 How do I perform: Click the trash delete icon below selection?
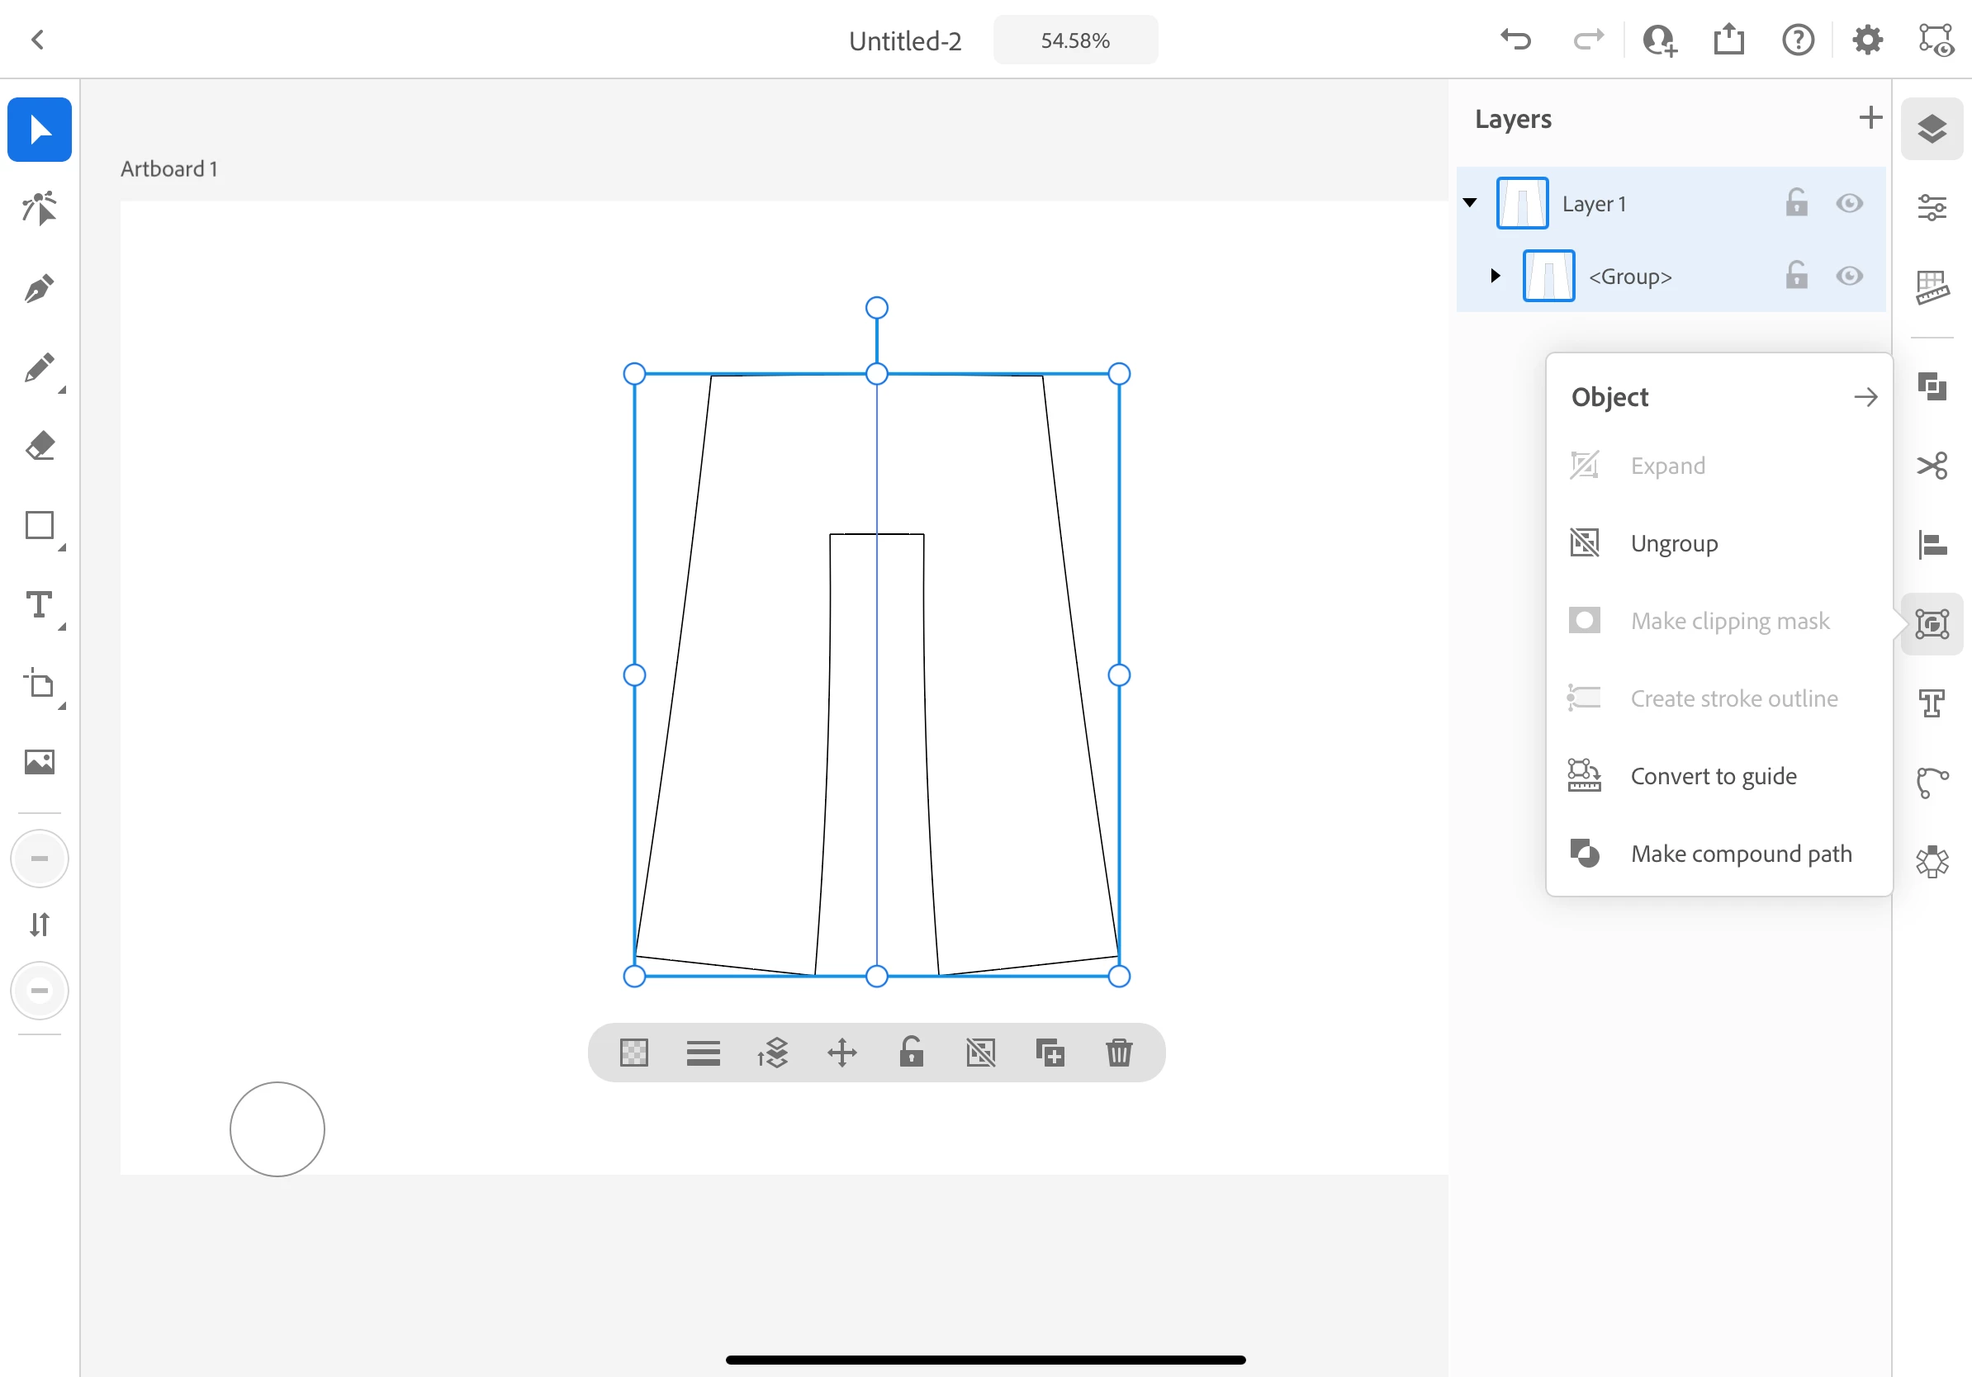(1118, 1053)
